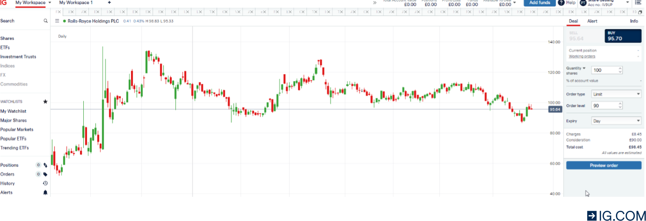Open the Expiry Day dropdown
The height and width of the screenshot is (221, 646).
616,121
